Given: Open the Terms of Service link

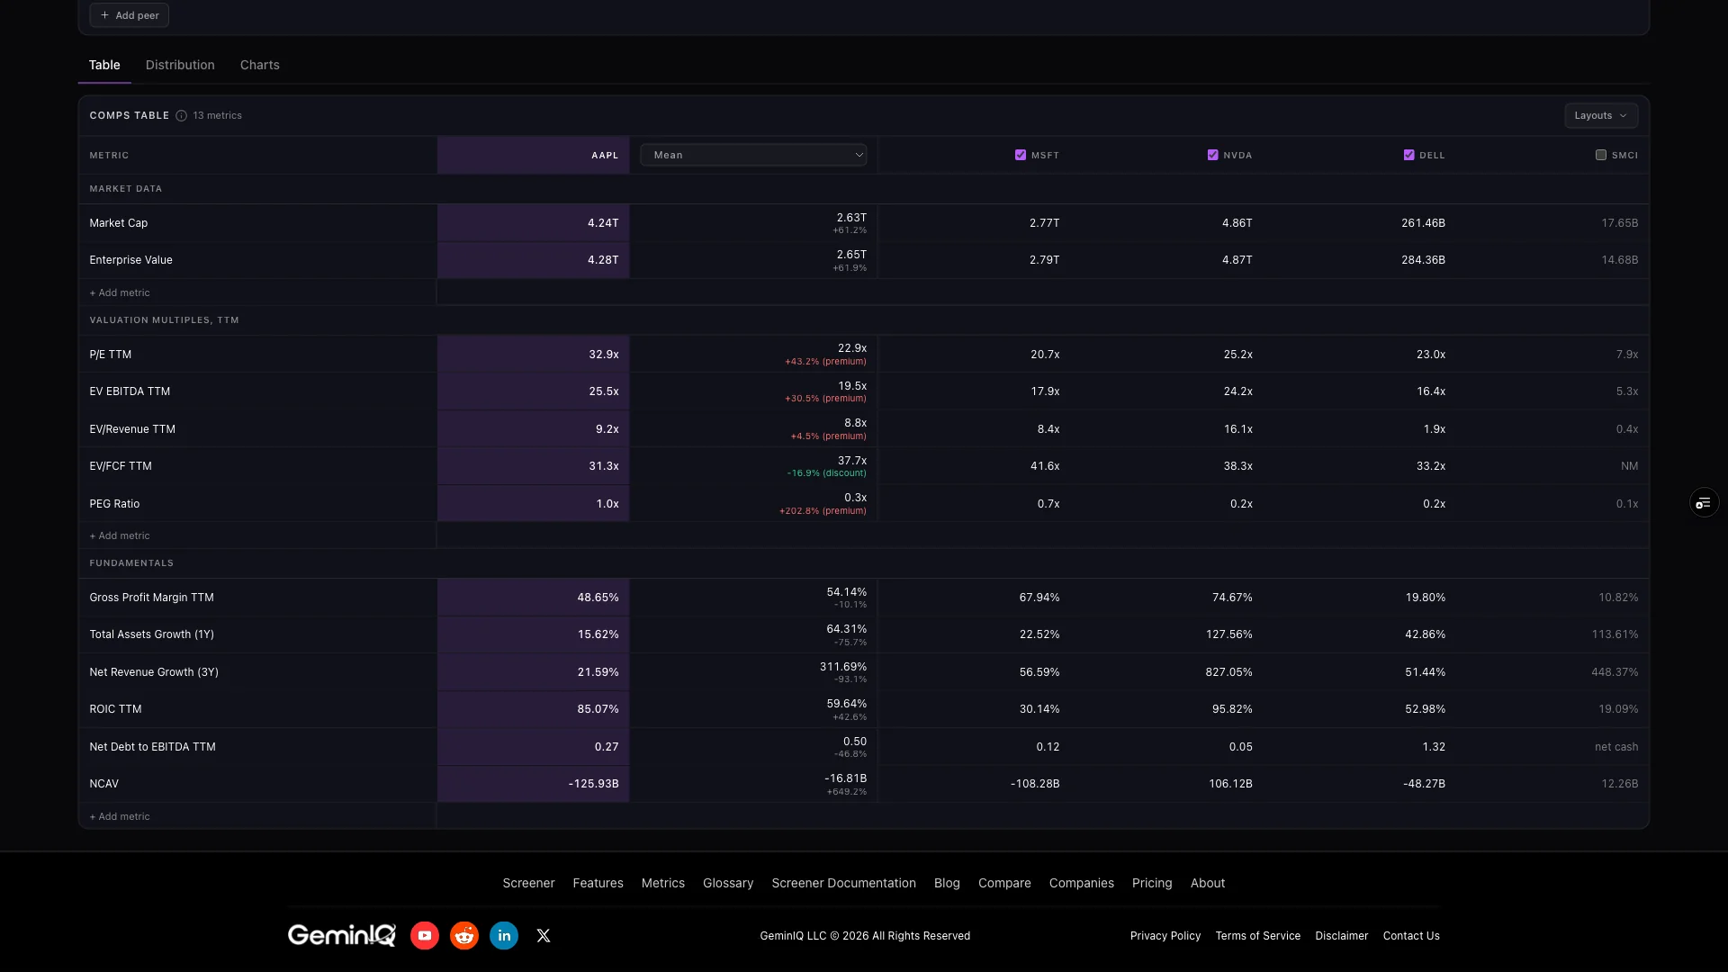Looking at the screenshot, I should pos(1258,936).
